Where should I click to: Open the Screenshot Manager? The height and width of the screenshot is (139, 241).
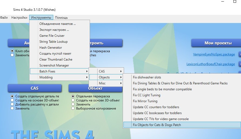60,65
